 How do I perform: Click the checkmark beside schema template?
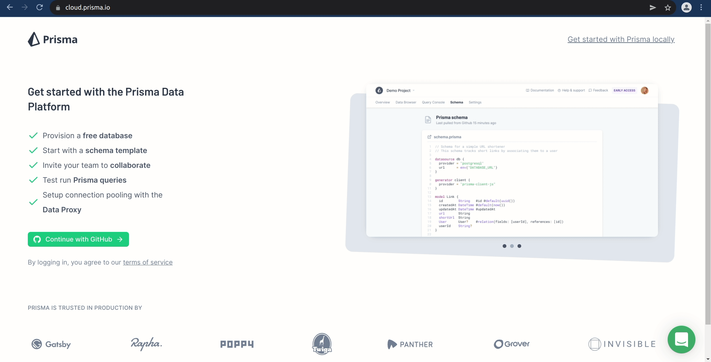pos(33,150)
